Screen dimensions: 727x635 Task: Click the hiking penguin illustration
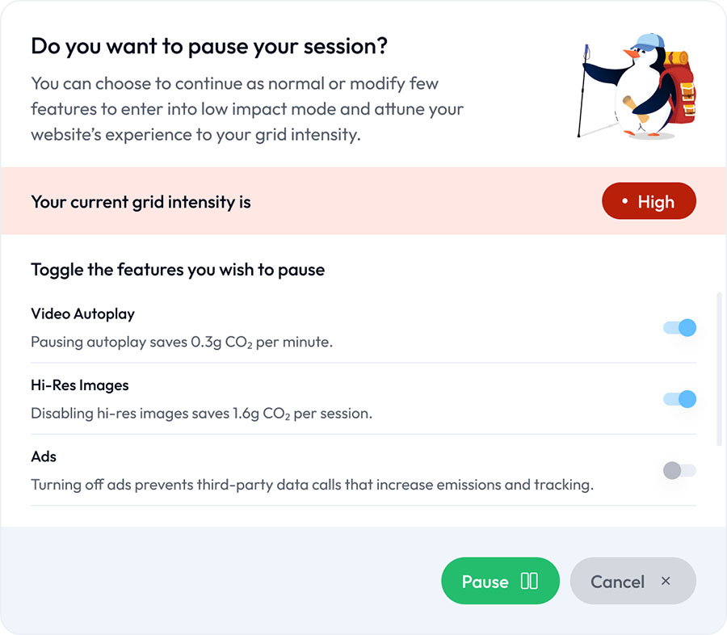[x=637, y=86]
